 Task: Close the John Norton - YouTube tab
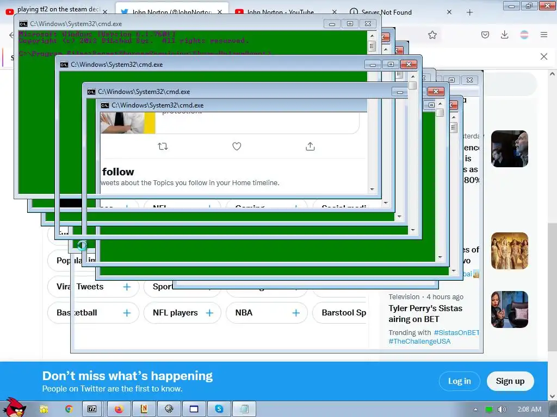[x=335, y=12]
